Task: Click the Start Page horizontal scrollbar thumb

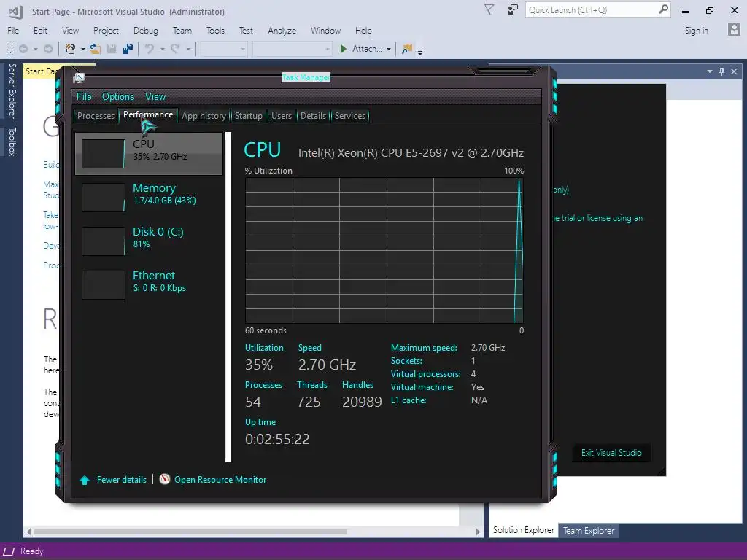Action: (x=190, y=532)
